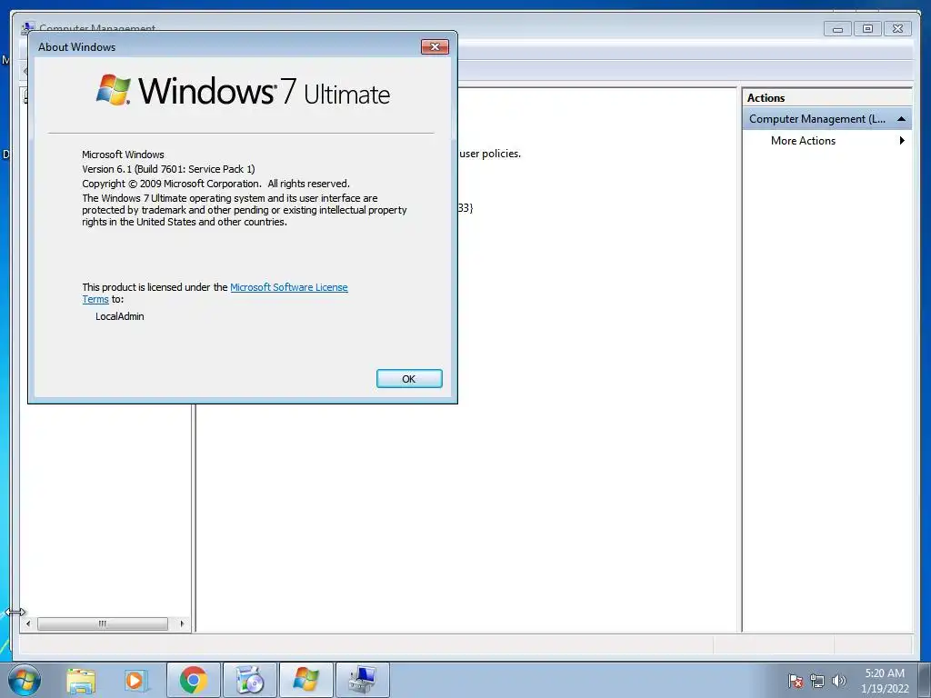The image size is (931, 698).
Task: Switch to Computer Management taskbar button
Action: 363,680
